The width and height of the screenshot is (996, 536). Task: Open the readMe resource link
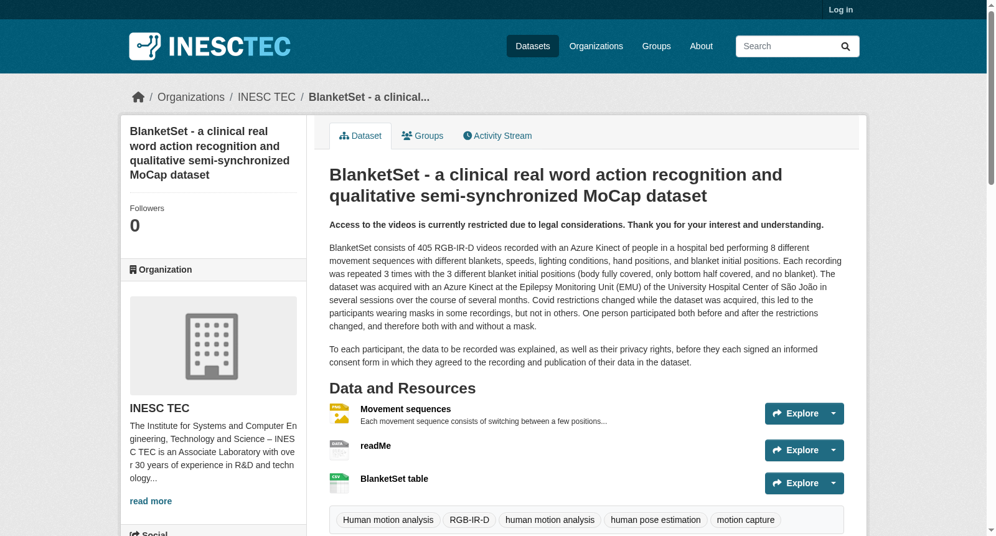coord(376,446)
